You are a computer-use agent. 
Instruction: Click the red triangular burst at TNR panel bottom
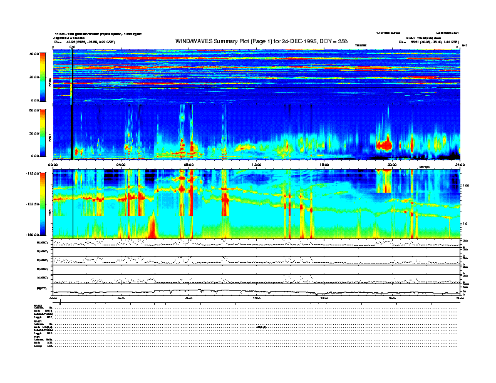point(151,228)
